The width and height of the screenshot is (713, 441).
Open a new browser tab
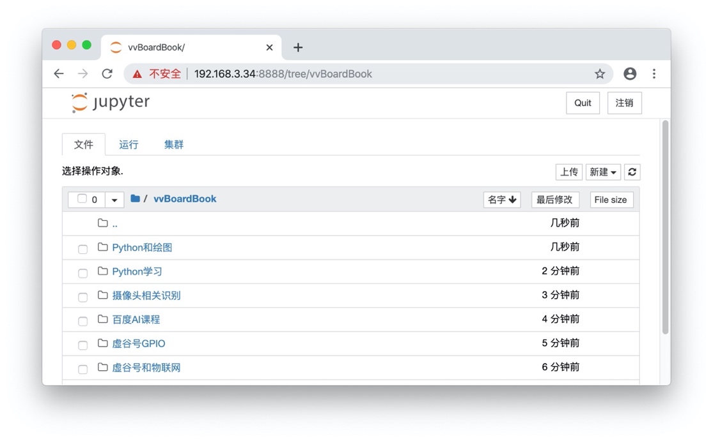(x=298, y=47)
